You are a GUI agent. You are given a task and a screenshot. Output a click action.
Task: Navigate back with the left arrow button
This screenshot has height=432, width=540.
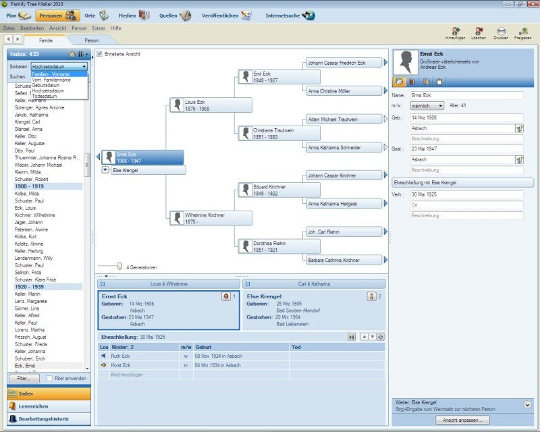tap(9, 39)
